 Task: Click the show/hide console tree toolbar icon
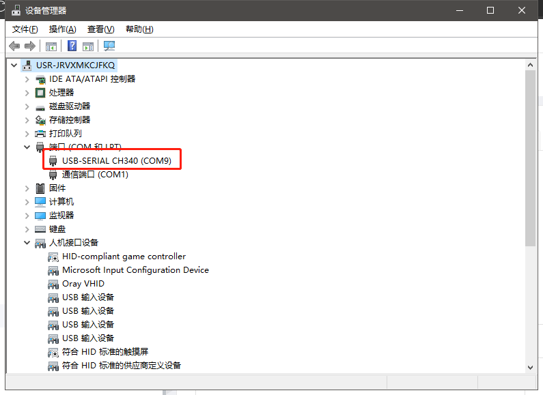pos(51,46)
